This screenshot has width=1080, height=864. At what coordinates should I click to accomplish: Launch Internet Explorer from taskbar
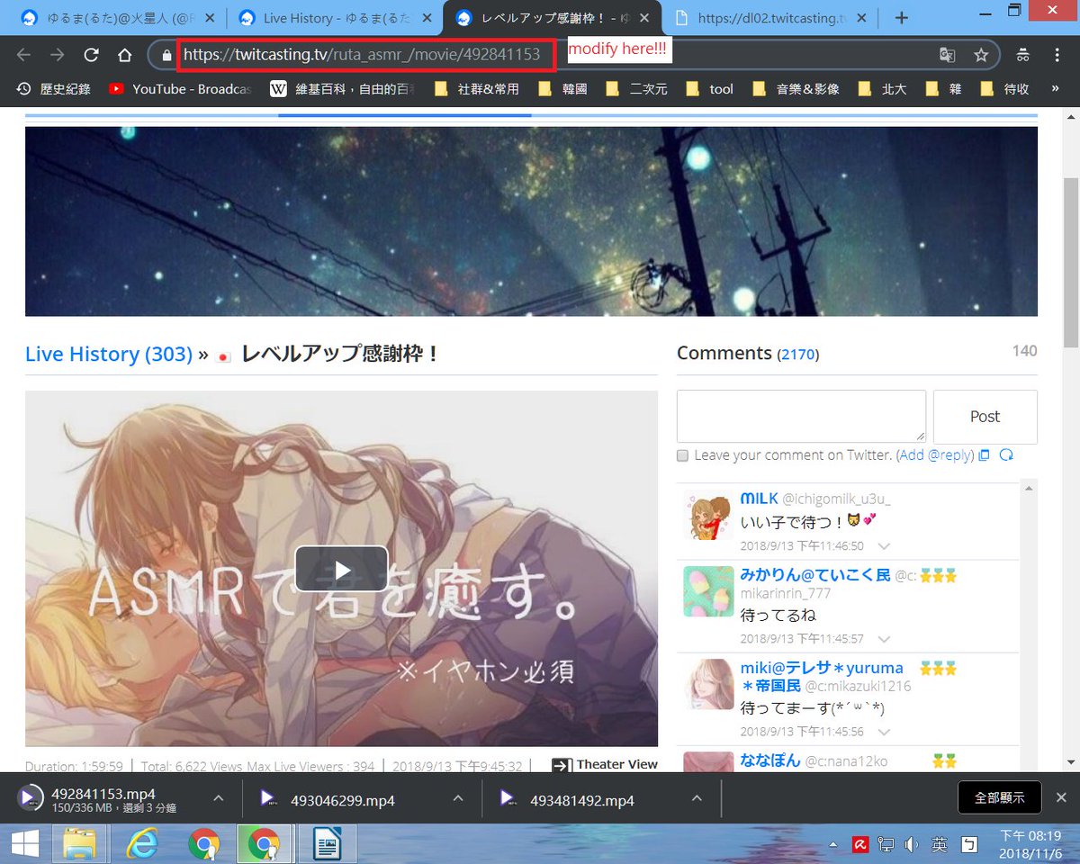click(142, 844)
